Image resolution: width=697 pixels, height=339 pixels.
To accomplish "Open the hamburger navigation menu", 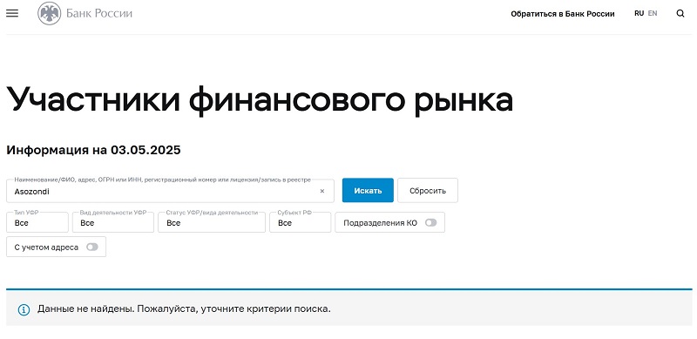I will 12,13.
